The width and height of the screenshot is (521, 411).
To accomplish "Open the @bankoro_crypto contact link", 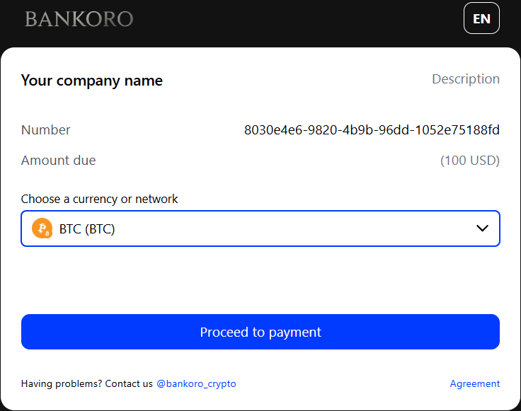I will click(x=196, y=383).
